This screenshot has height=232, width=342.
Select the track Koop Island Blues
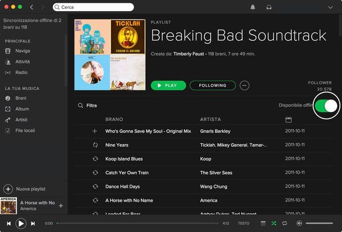124,159
